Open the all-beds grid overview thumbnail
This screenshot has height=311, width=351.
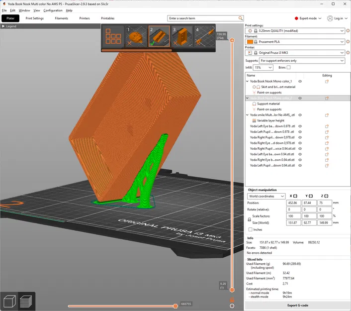(x=113, y=36)
